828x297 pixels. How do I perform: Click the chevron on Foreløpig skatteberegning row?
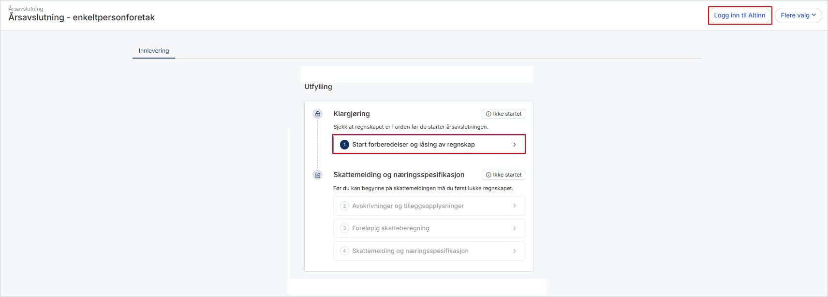pos(514,228)
